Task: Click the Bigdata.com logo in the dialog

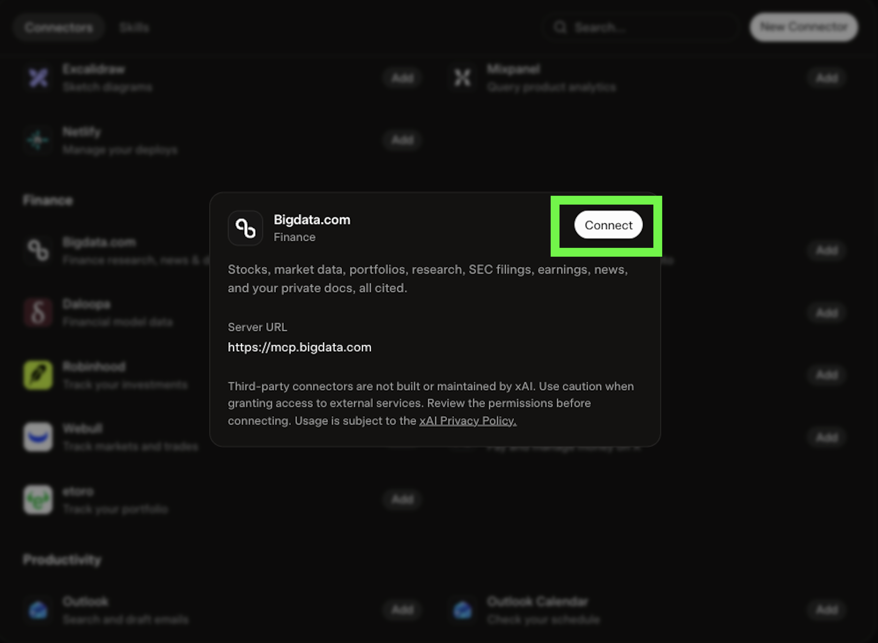Action: [245, 228]
